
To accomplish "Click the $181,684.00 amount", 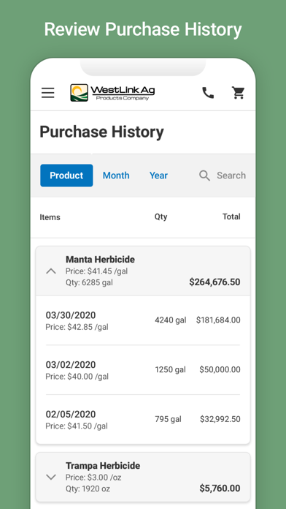I will coord(218,320).
